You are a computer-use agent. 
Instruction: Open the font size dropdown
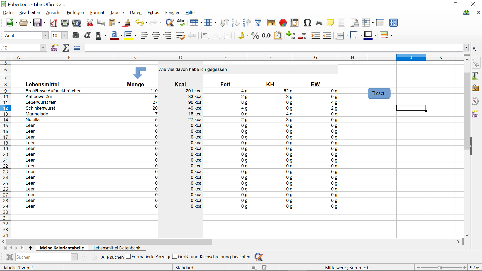pos(65,35)
